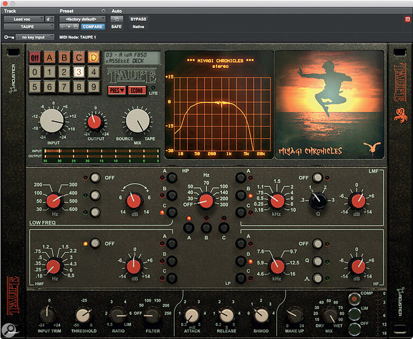The width and height of the screenshot is (413, 339).
Task: Click the compressor THRESHOLD knob
Action: 83,315
